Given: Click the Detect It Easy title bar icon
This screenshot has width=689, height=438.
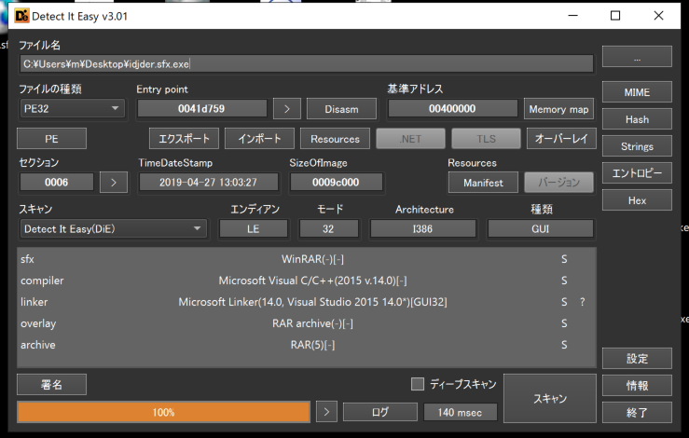Looking at the screenshot, I should point(21,16).
